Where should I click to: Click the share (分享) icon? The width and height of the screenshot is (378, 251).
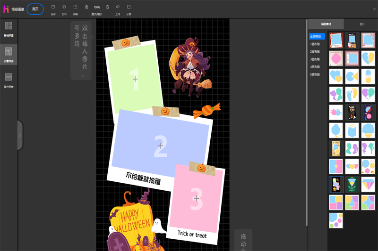pyautogui.click(x=129, y=7)
